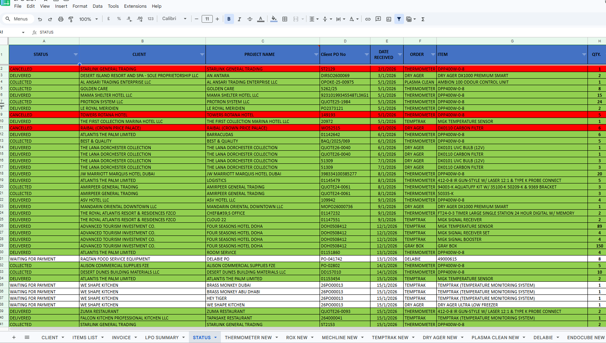Screen dimensions: 606x343
Task: Open the text colour picker
Action: [261, 19]
